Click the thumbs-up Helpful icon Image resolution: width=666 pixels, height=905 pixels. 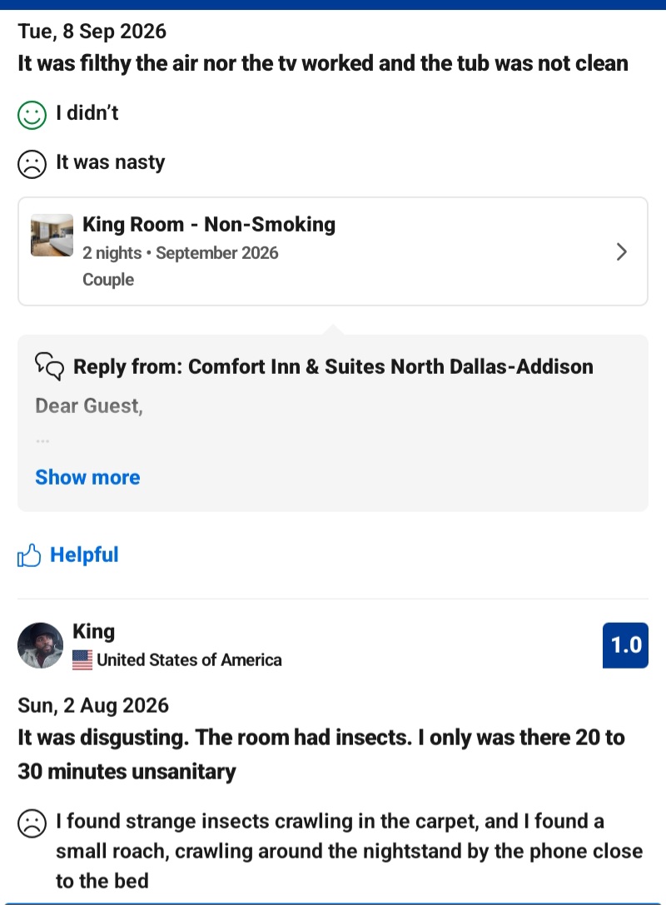click(29, 555)
